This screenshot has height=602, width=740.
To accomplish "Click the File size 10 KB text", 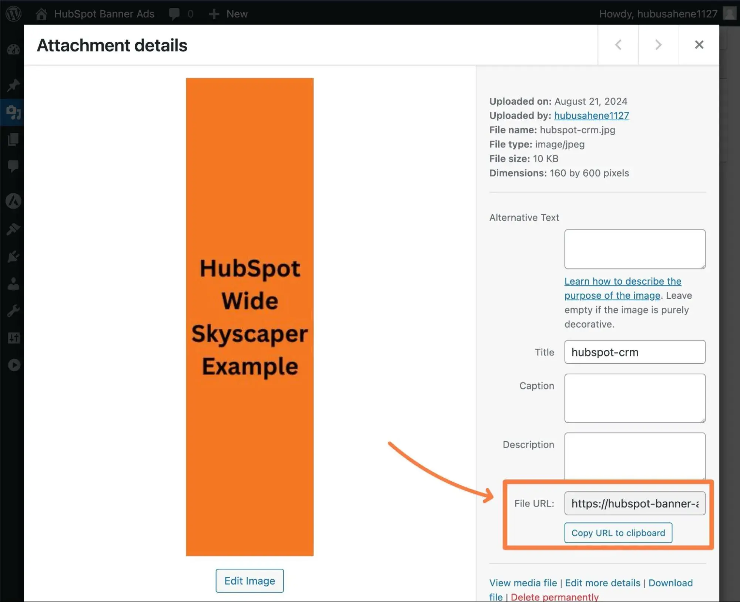I will pyautogui.click(x=524, y=159).
